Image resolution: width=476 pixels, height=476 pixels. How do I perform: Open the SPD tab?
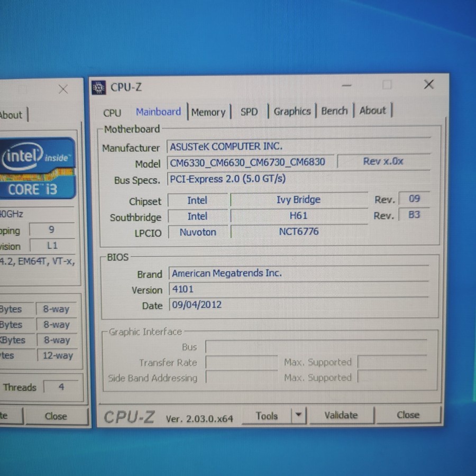click(x=249, y=112)
